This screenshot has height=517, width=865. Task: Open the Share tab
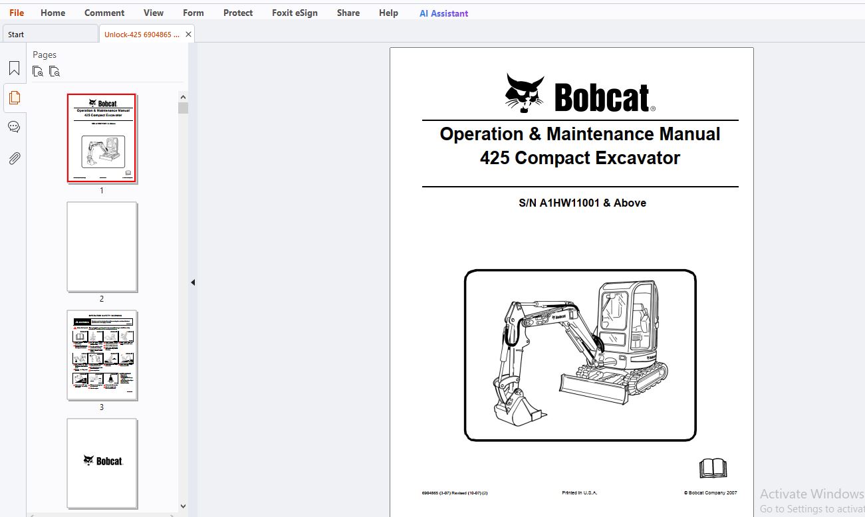[348, 13]
